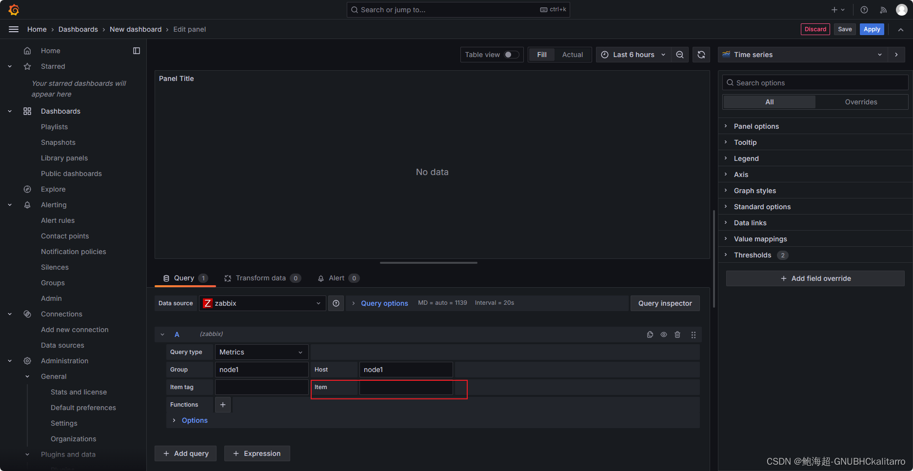Toggle visibility of query A
The height and width of the screenshot is (471, 913).
point(664,334)
